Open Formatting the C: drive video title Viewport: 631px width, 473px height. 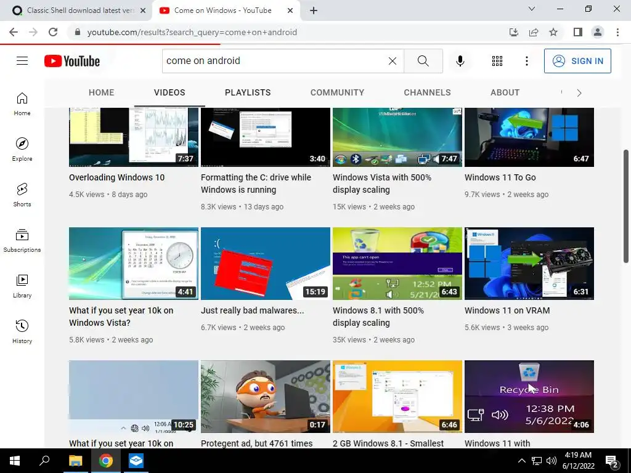click(256, 184)
